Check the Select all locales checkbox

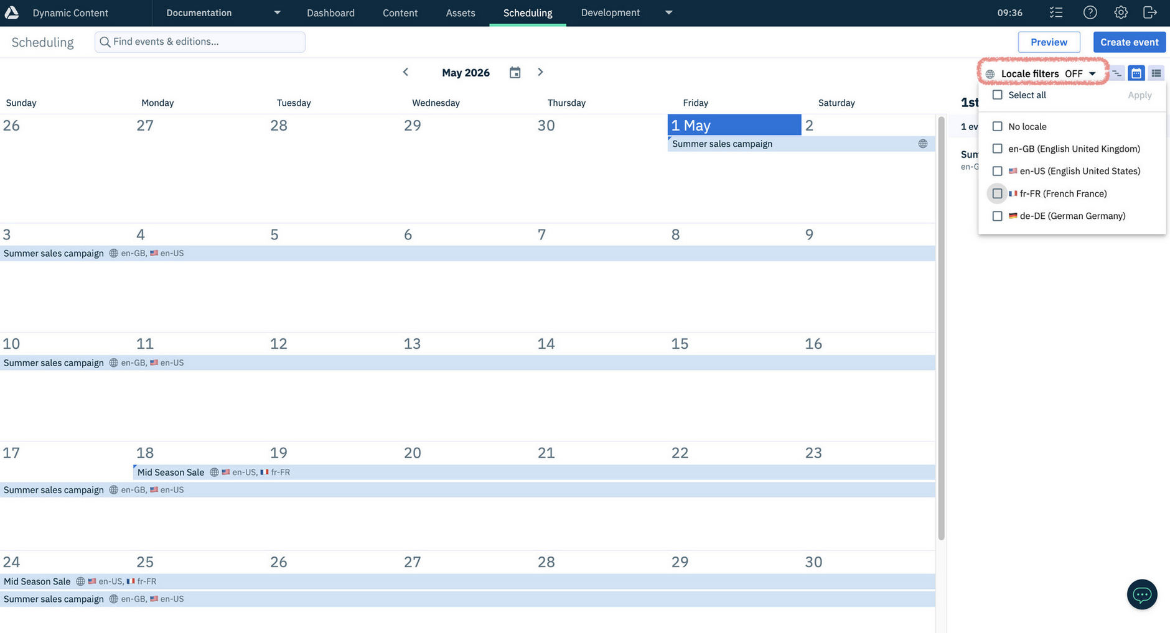click(998, 95)
